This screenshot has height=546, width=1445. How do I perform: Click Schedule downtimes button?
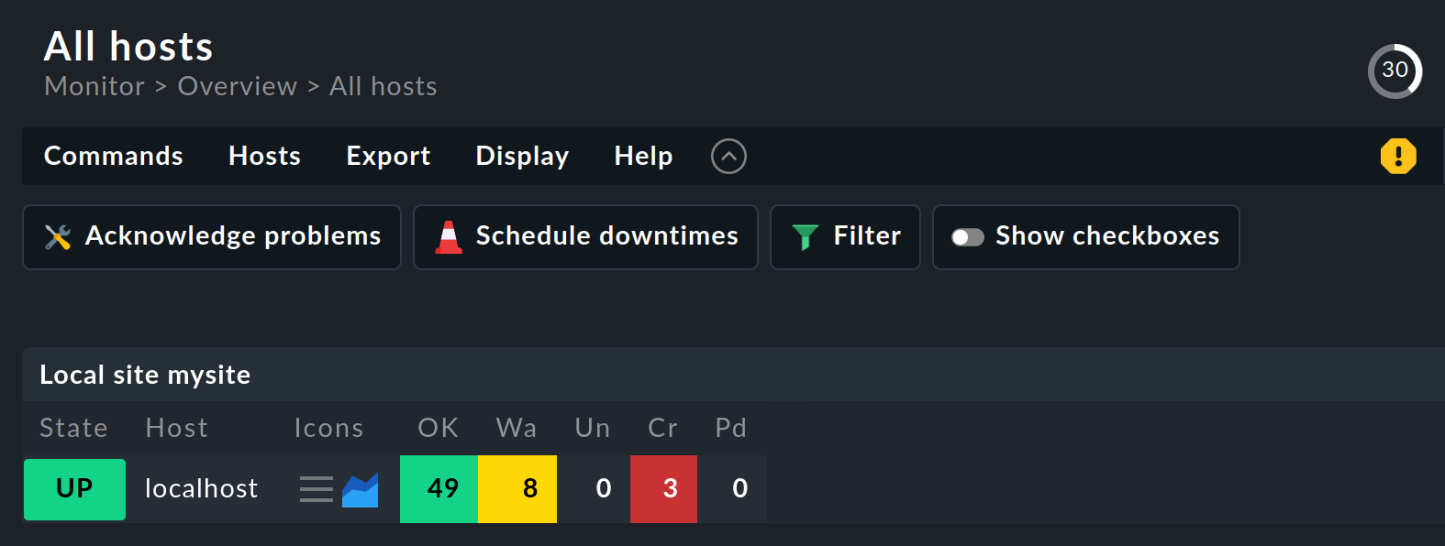coord(585,237)
